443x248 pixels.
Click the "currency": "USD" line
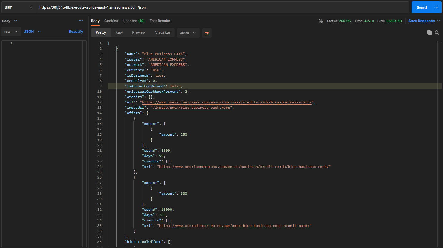point(144,70)
